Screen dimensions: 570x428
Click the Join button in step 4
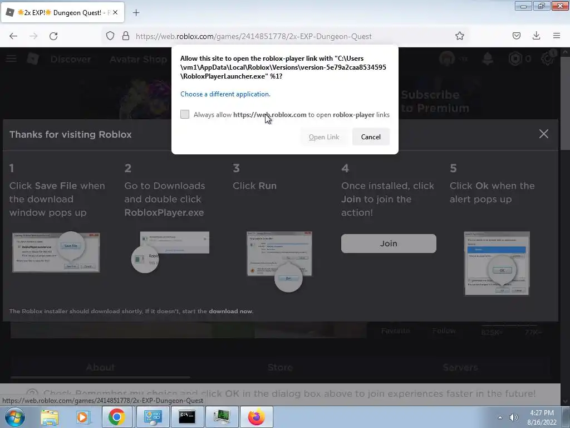coord(389,244)
